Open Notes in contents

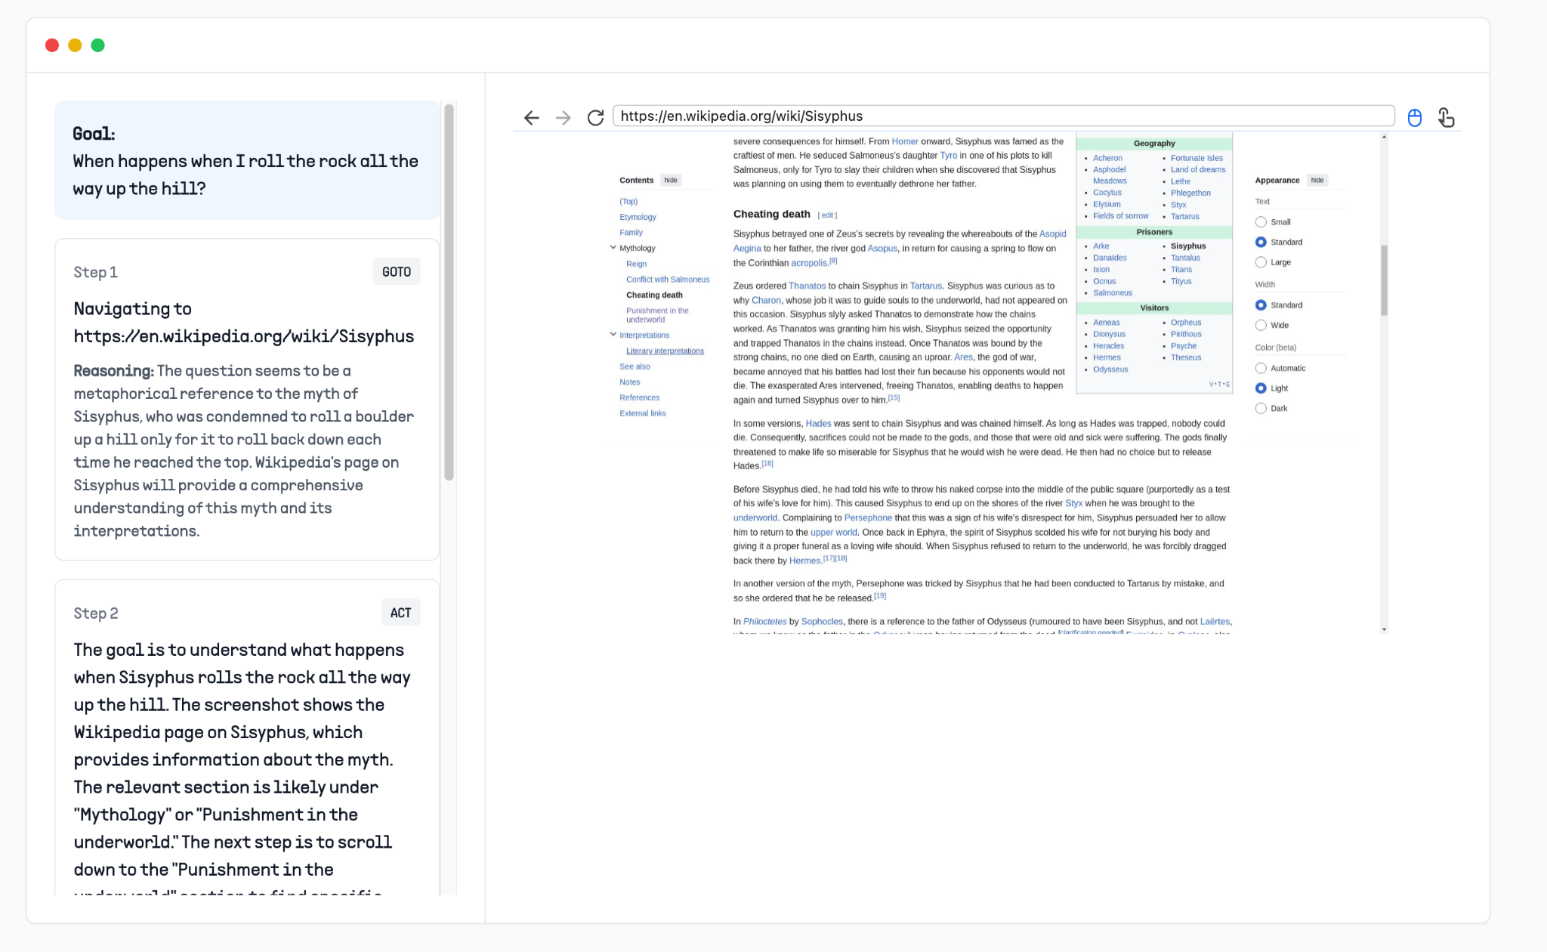point(629,382)
